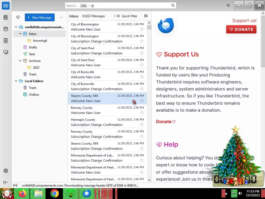Open Stearns County Subscription Change Confirmation
The height and width of the screenshot is (199, 265).
107,146
